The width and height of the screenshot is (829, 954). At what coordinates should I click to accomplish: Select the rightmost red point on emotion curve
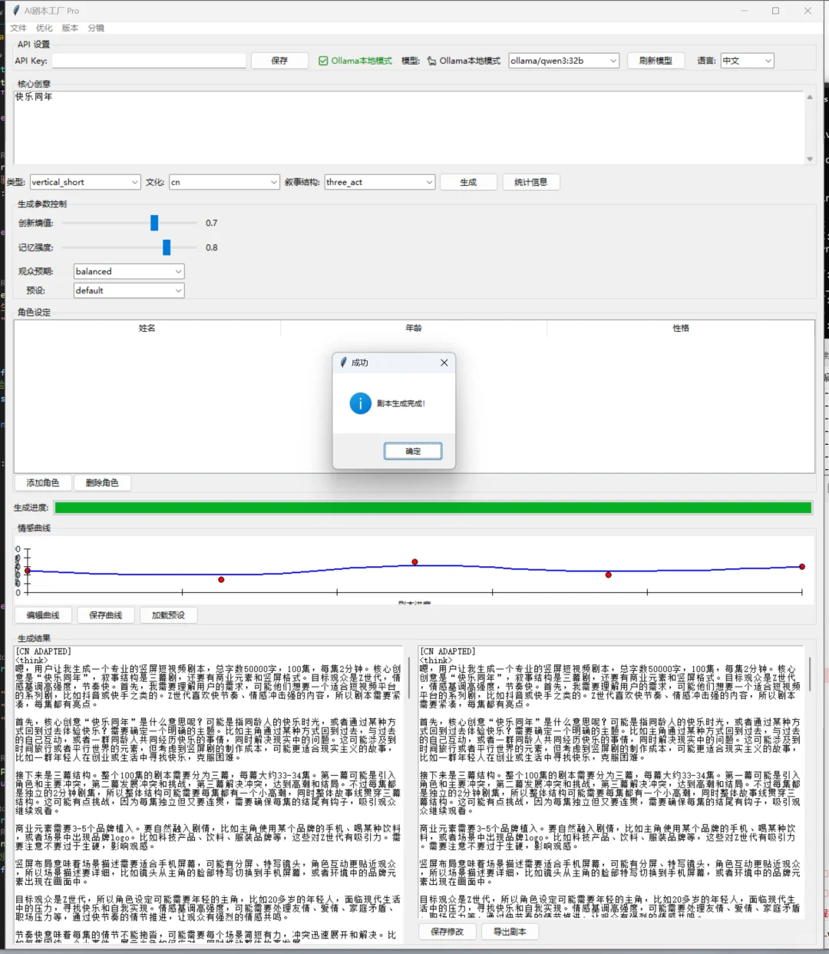coord(801,567)
